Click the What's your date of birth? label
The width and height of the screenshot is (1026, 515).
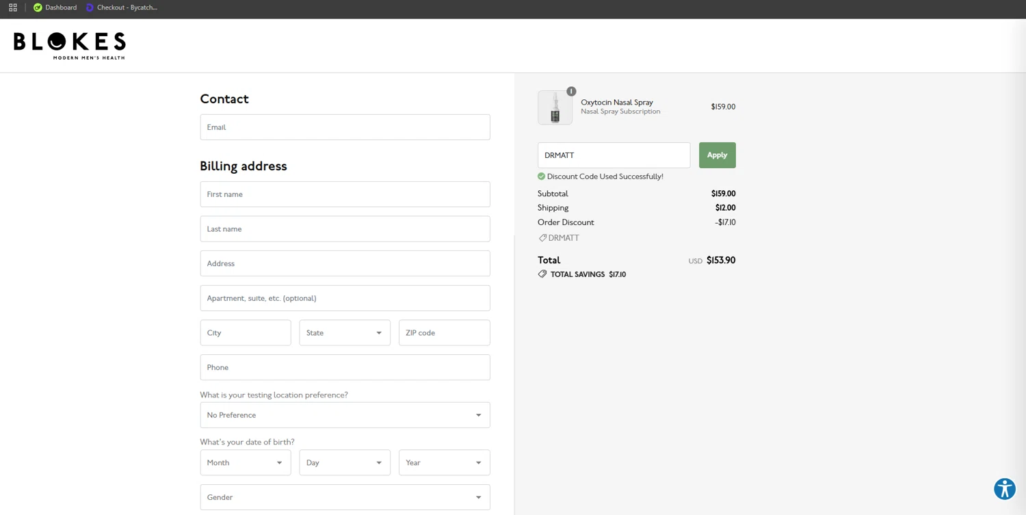coord(247,442)
